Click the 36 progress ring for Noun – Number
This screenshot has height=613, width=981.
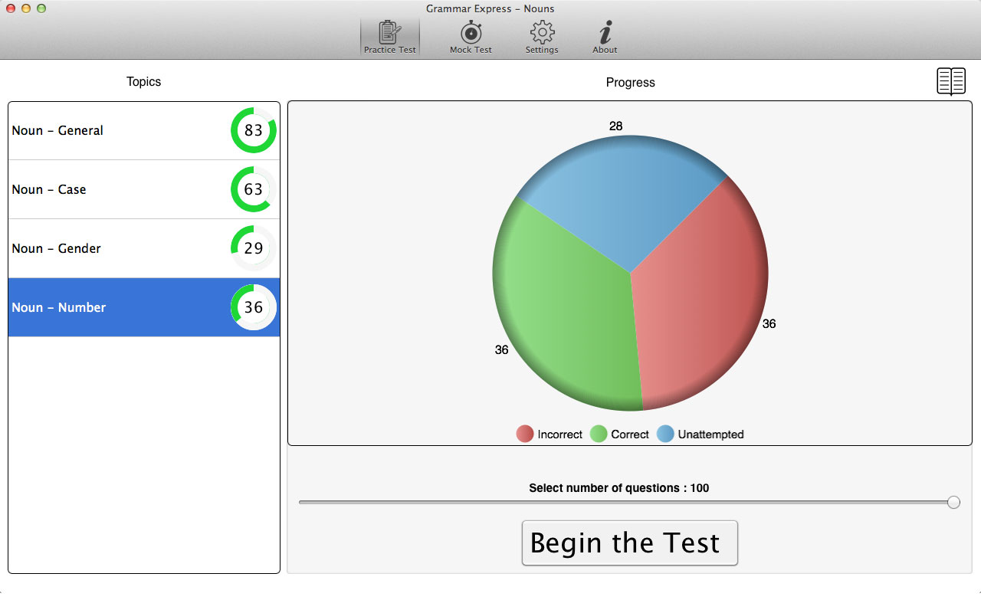tap(254, 307)
